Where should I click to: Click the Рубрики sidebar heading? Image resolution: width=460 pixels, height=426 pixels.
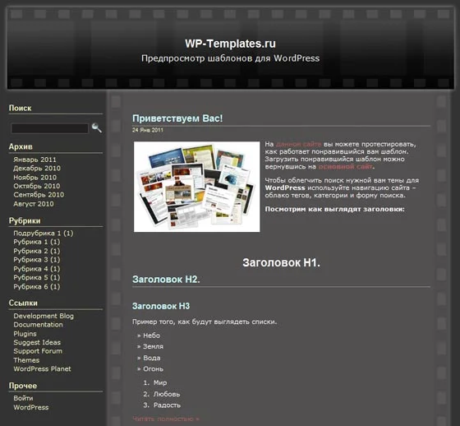pyautogui.click(x=25, y=220)
